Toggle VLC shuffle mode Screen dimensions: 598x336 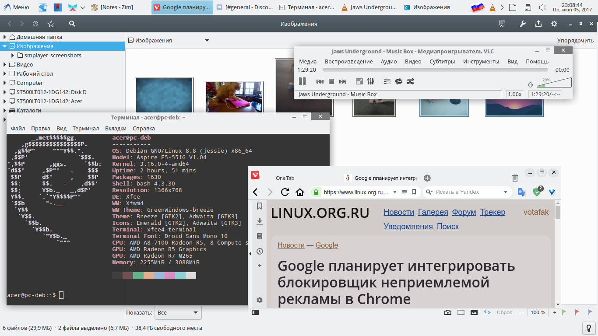pyautogui.click(x=410, y=81)
